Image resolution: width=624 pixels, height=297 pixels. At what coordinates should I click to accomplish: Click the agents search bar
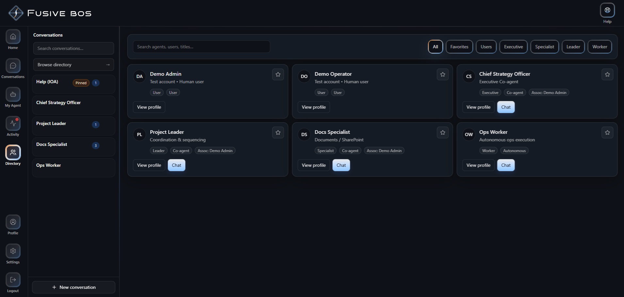202,47
